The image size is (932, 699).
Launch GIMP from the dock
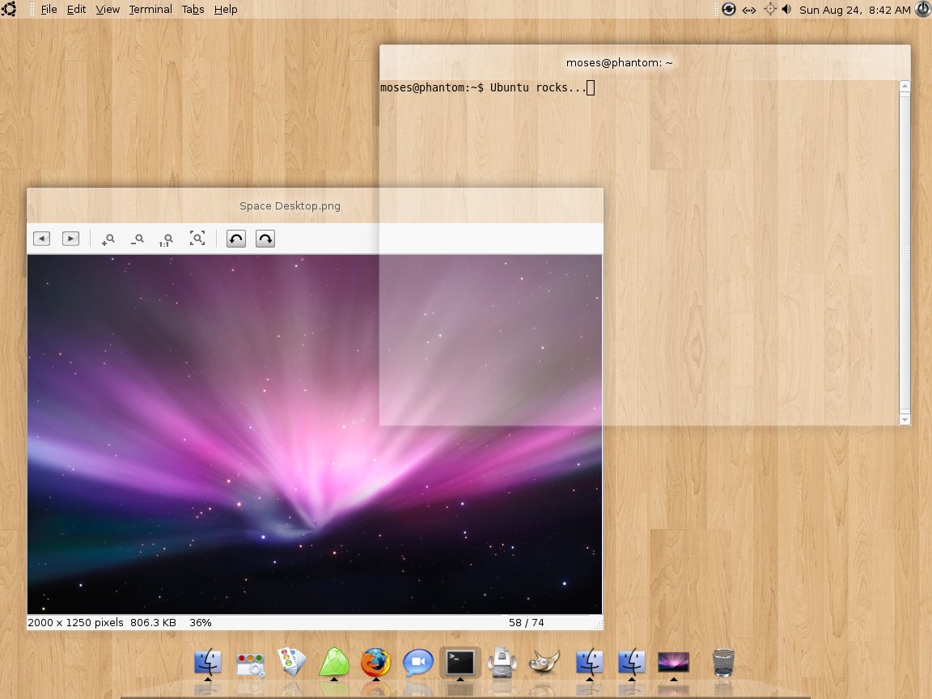544,662
